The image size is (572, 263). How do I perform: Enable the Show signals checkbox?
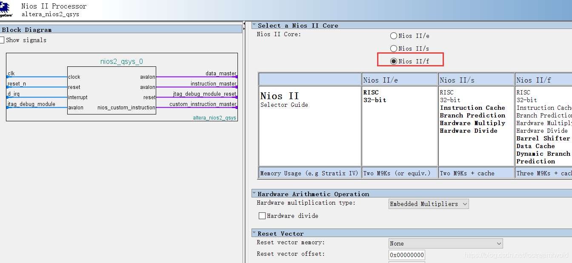[x=2, y=40]
